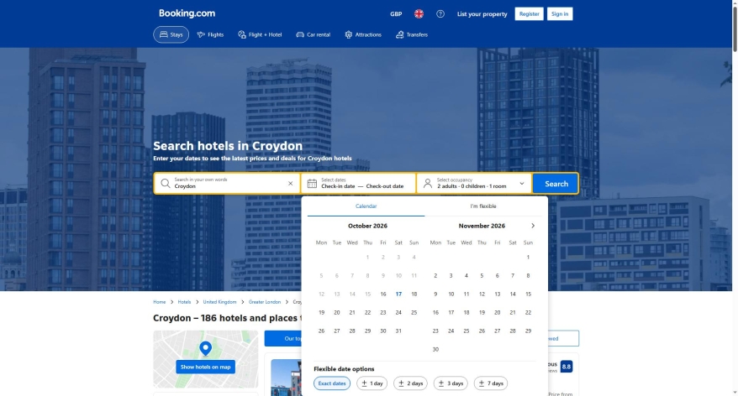Switch to the Calendar tab
This screenshot has height=396, width=738.
click(x=366, y=206)
